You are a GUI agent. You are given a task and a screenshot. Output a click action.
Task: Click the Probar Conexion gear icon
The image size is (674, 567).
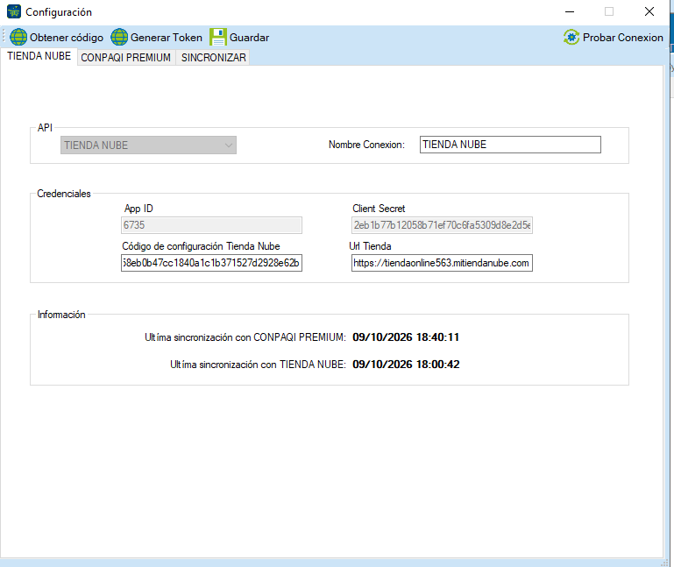(571, 38)
